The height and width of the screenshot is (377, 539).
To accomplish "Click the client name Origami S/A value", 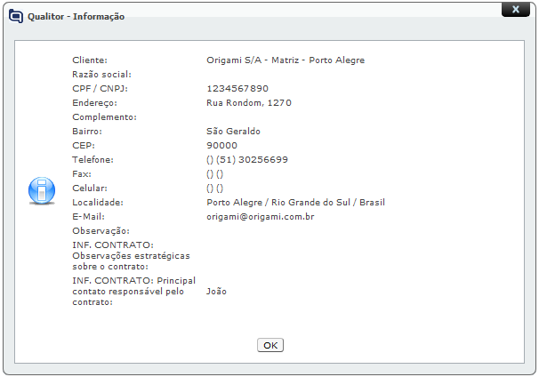I will coord(286,60).
